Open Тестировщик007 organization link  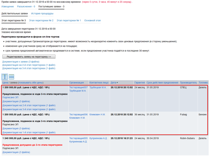point(78,88)
